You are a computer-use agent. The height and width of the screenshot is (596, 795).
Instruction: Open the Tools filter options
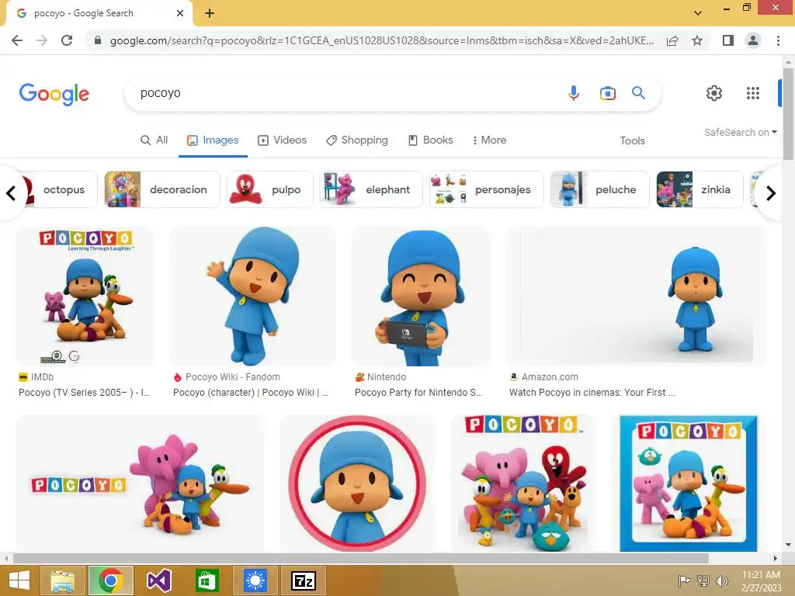632,141
